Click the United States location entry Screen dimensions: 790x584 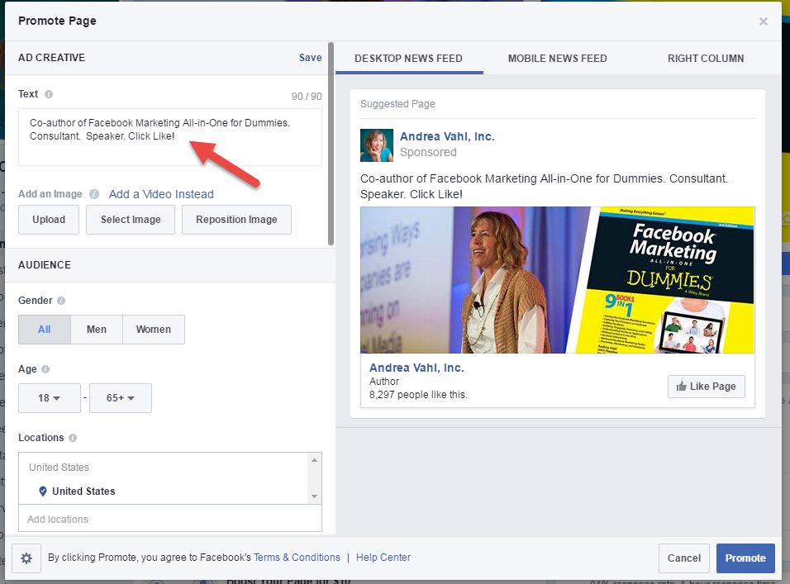pos(83,491)
